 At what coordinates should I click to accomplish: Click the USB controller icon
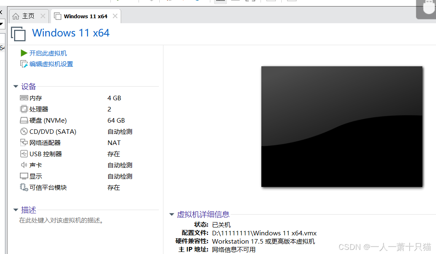[x=24, y=154]
